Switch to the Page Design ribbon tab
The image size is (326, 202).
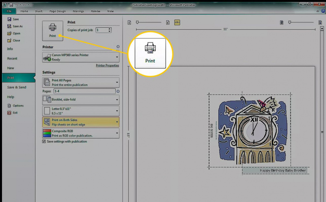[57, 11]
